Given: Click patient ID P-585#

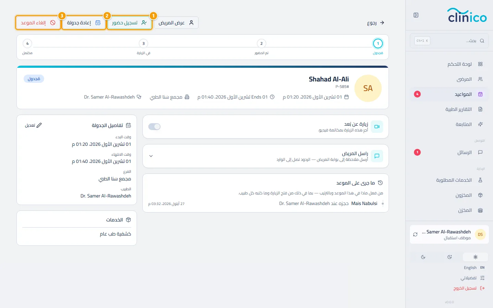Looking at the screenshot, I should (x=342, y=87).
